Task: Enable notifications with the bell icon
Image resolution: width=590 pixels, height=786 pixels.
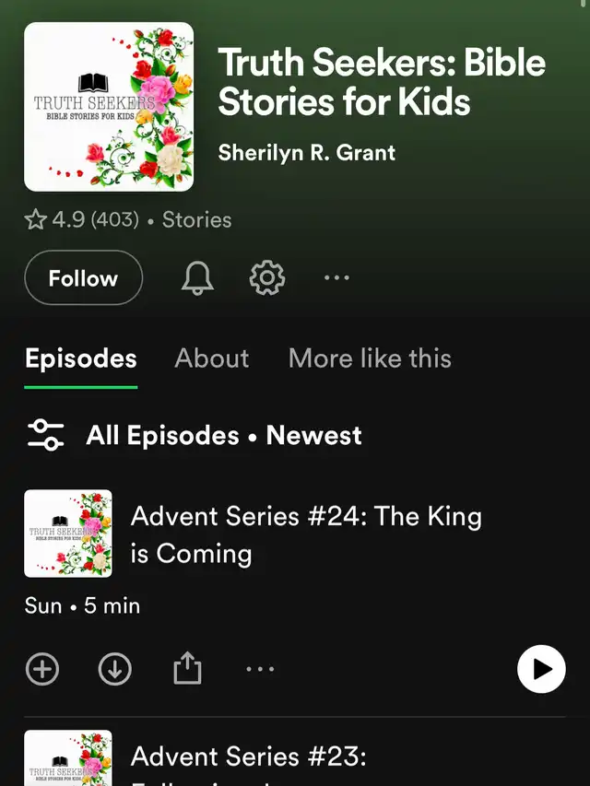Action: coord(197,277)
